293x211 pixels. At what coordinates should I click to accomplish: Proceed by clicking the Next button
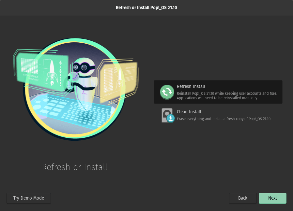click(272, 198)
